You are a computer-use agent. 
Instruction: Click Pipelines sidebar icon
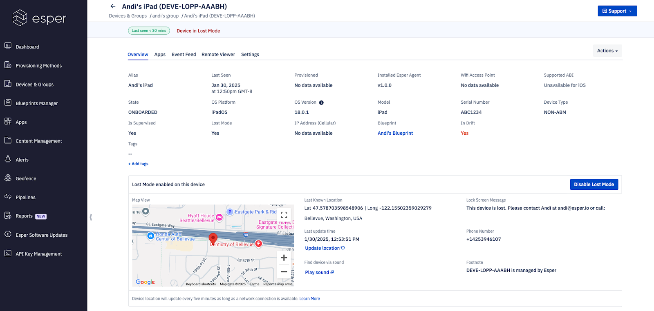pyautogui.click(x=8, y=196)
